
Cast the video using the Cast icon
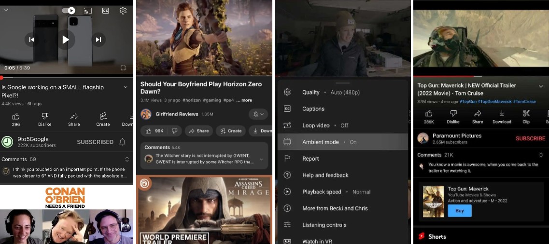pyautogui.click(x=88, y=10)
